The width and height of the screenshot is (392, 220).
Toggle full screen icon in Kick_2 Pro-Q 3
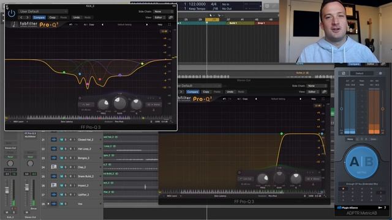point(170,24)
